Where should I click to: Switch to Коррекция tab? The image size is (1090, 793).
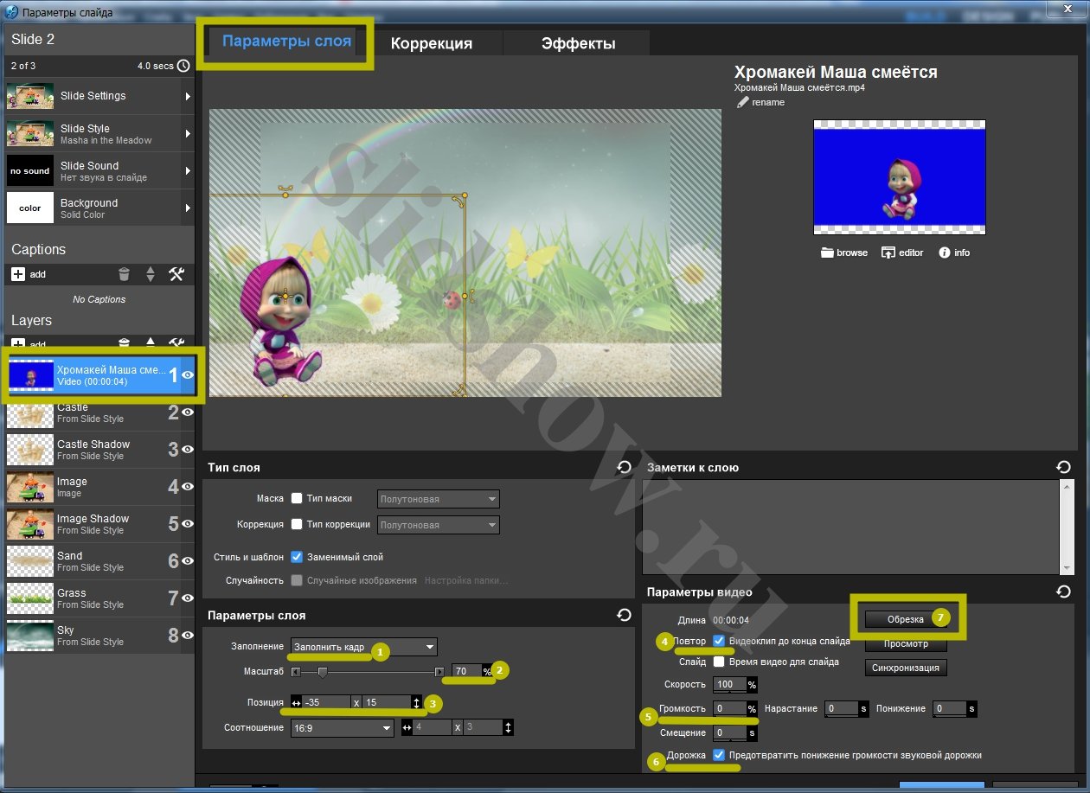432,43
